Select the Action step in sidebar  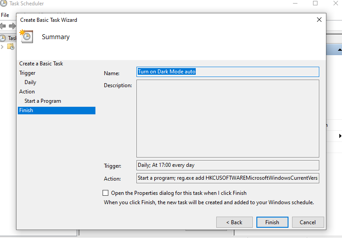point(27,92)
